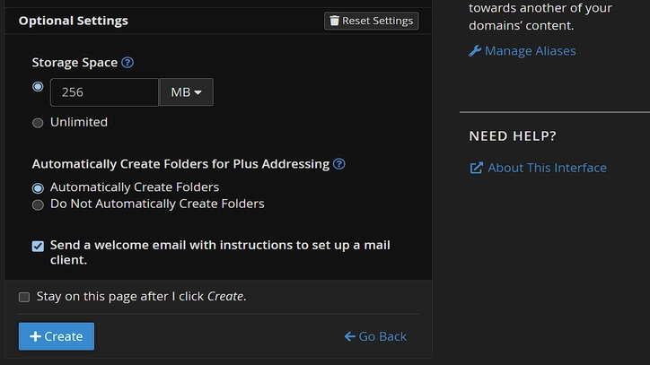Click the external link icon beside About This Interface

point(476,168)
